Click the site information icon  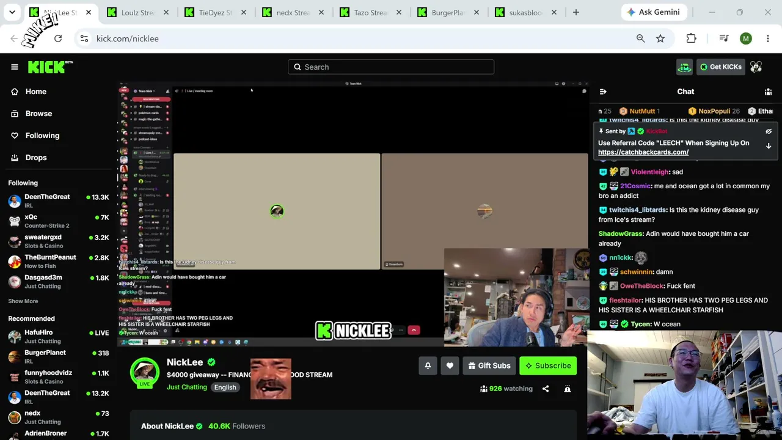84,38
